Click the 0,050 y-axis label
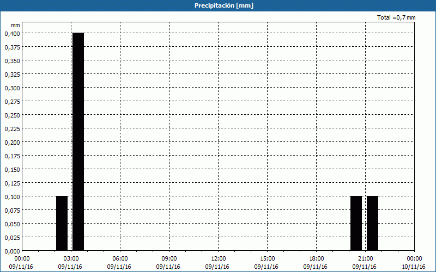 pos(12,224)
